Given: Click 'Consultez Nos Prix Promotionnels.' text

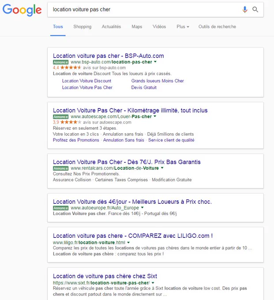Looking at the screenshot, I should [86, 174].
